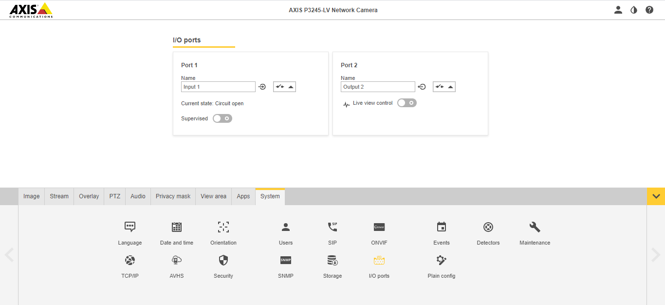The width and height of the screenshot is (665, 305).
Task: Click the Port 2 output direction icon
Action: pos(422,87)
